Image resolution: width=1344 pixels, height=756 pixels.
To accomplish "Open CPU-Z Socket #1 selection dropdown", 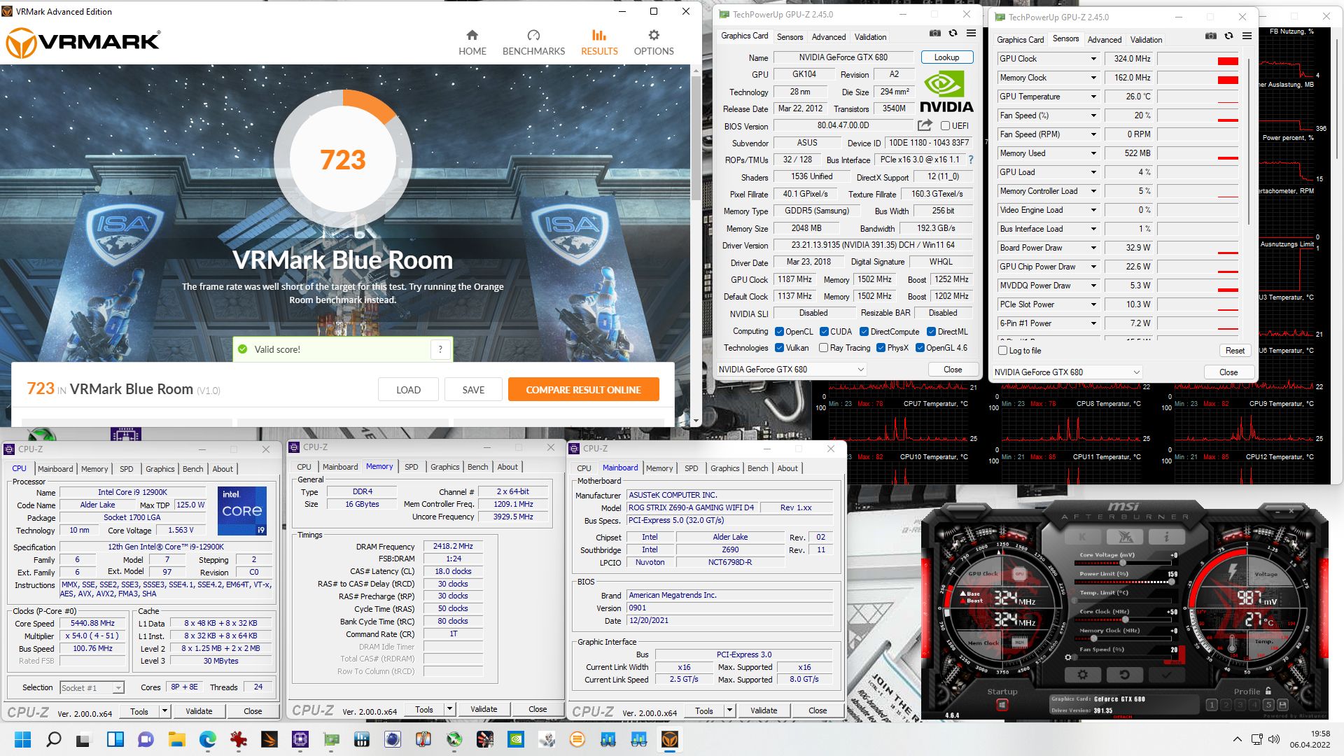I will pyautogui.click(x=92, y=688).
